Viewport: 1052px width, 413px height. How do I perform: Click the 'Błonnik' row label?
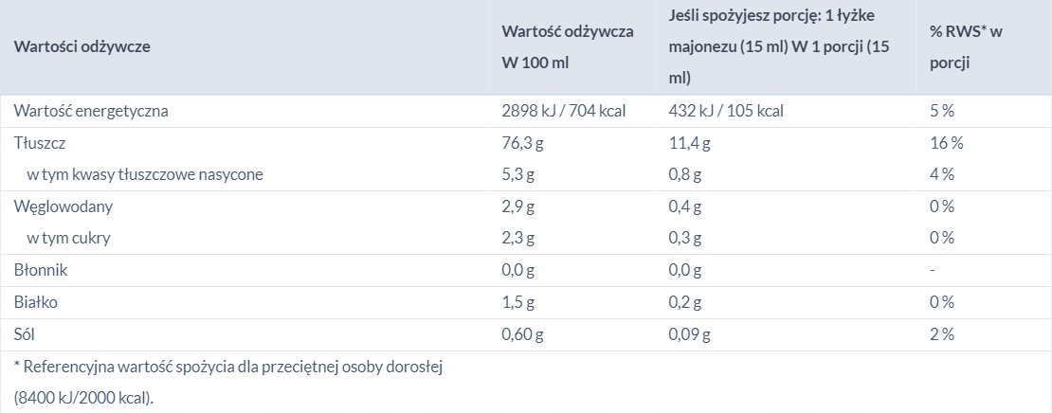point(41,270)
